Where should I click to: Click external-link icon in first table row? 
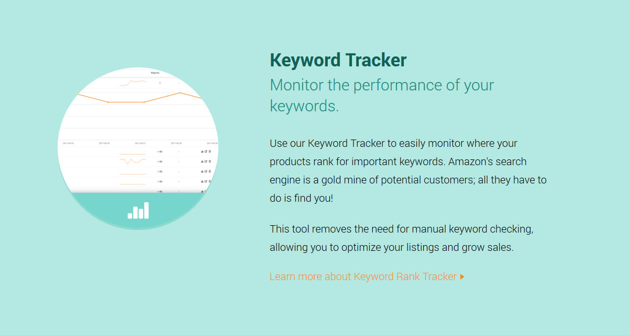206,152
